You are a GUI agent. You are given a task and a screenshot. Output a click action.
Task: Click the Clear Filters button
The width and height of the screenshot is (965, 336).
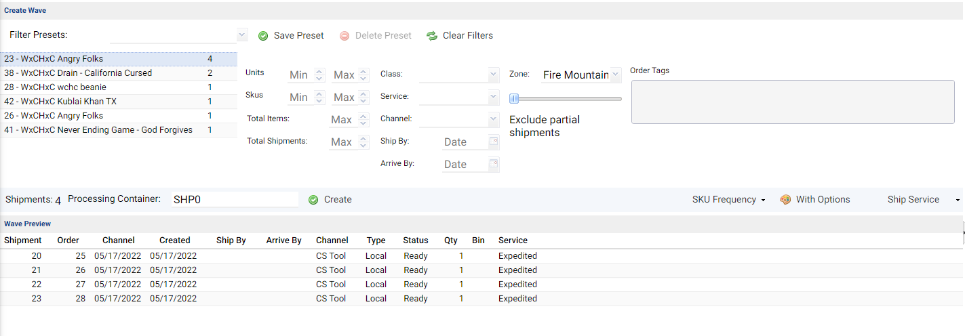460,36
